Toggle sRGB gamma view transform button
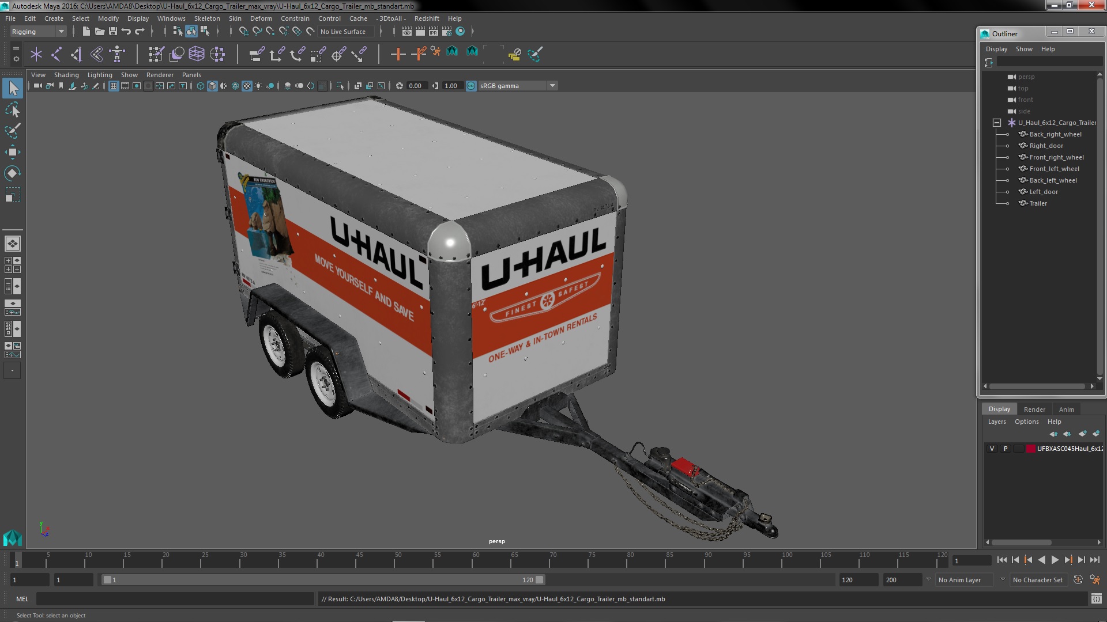The image size is (1107, 622). click(x=471, y=86)
